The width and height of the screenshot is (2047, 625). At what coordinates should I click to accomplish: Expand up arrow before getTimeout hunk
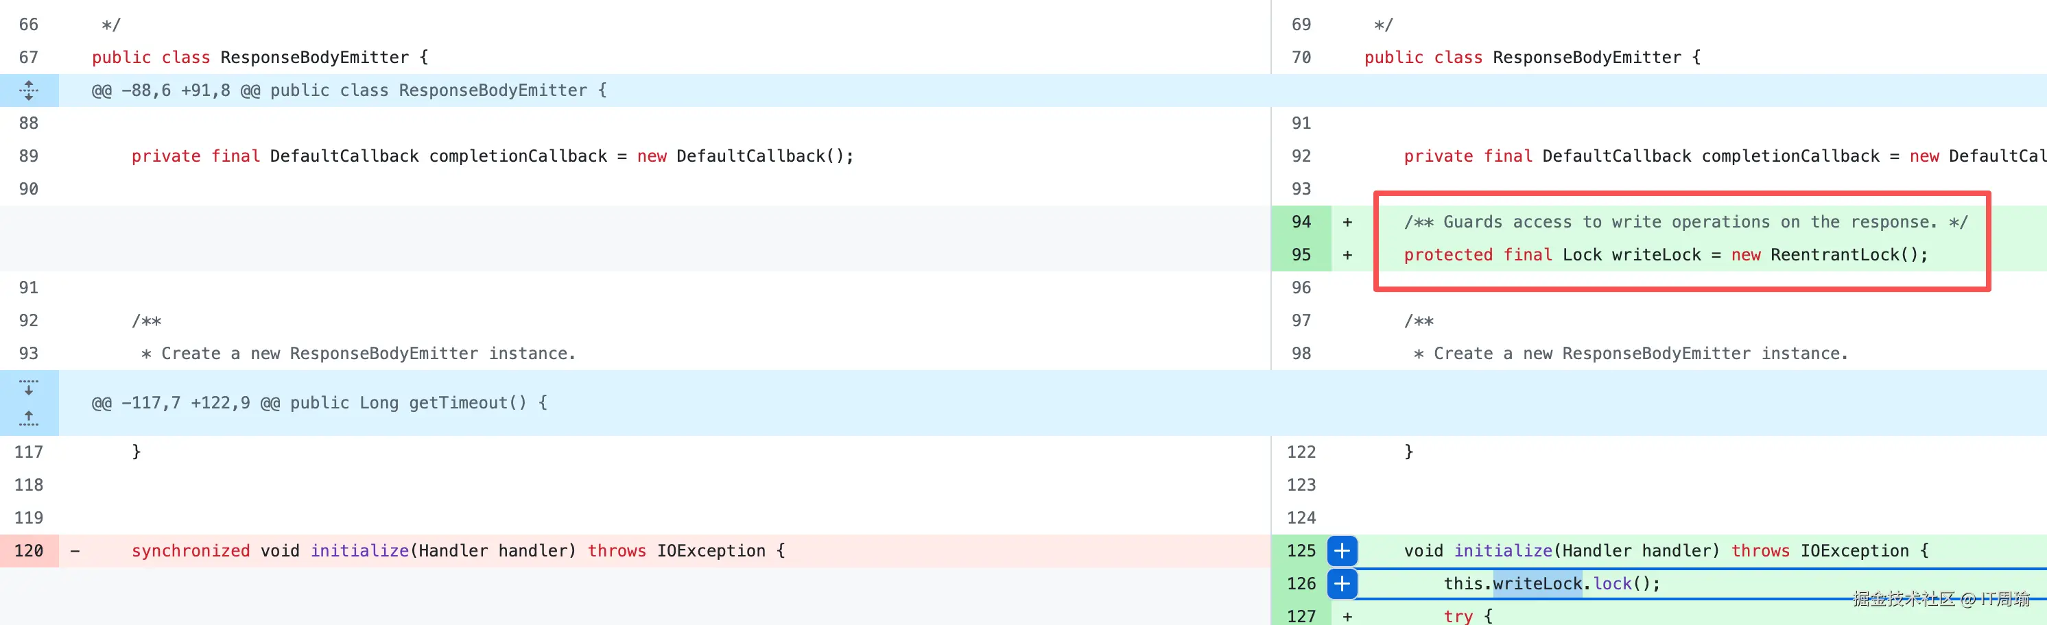[29, 419]
